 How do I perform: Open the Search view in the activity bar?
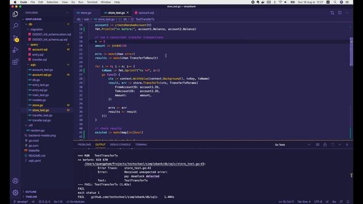click(15, 25)
